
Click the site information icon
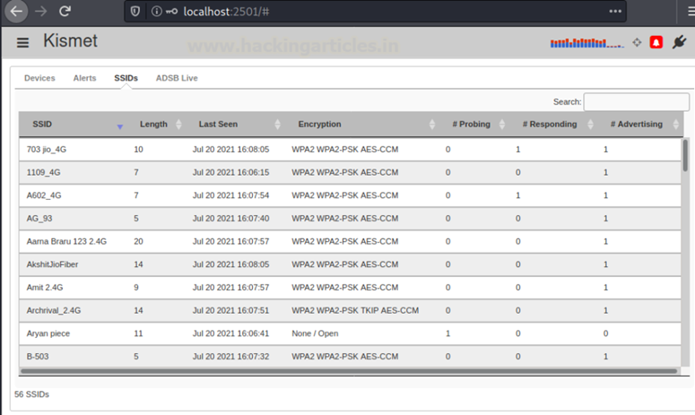point(156,11)
